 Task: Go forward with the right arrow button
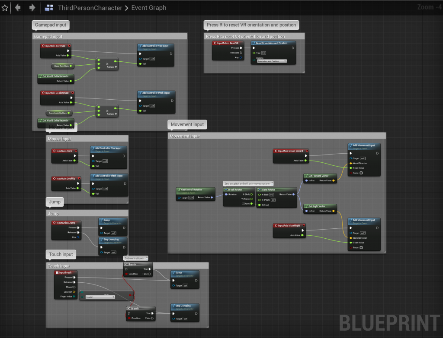click(32, 8)
